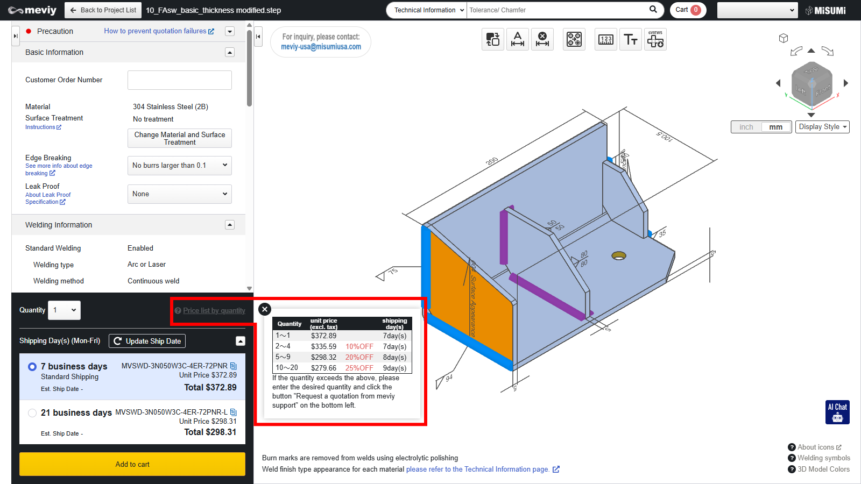861x484 pixels.
Task: Click the swap squares toolbar icon
Action: [493, 39]
